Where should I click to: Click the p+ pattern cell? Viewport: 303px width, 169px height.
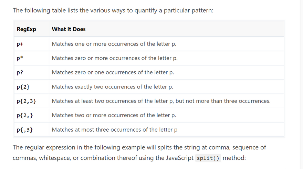[x=20, y=44]
